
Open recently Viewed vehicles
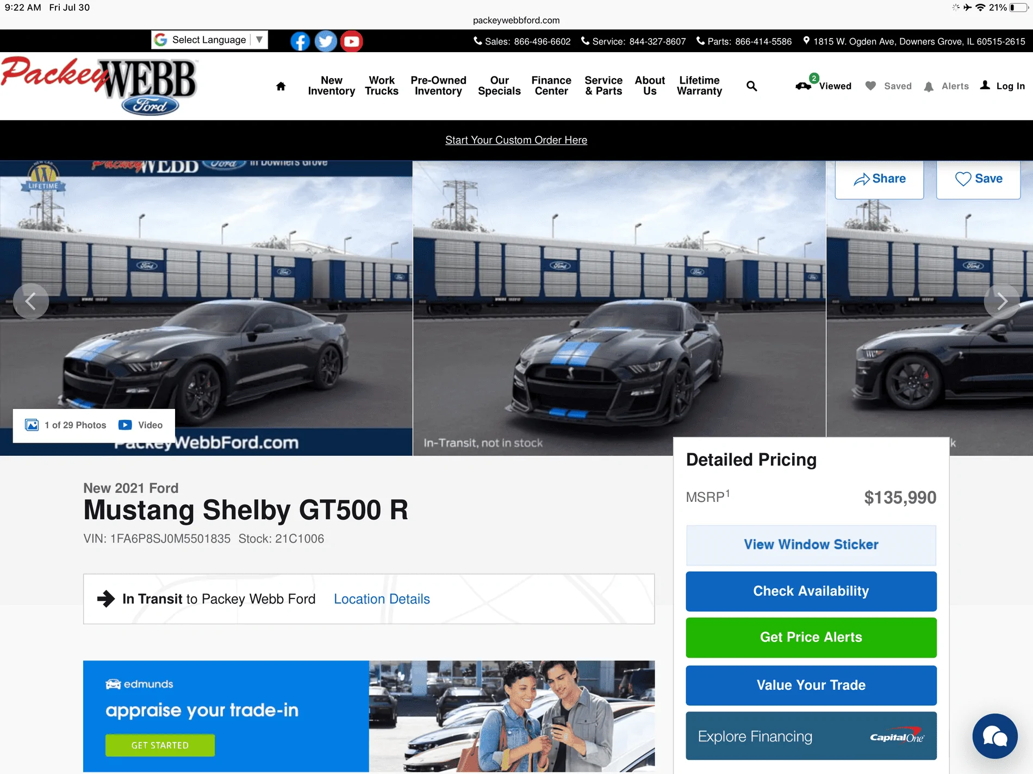click(x=823, y=85)
